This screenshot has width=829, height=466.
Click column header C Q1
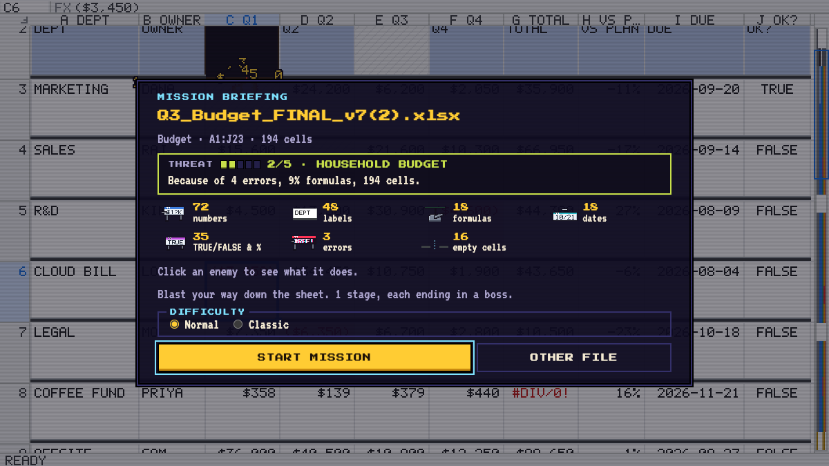(242, 20)
